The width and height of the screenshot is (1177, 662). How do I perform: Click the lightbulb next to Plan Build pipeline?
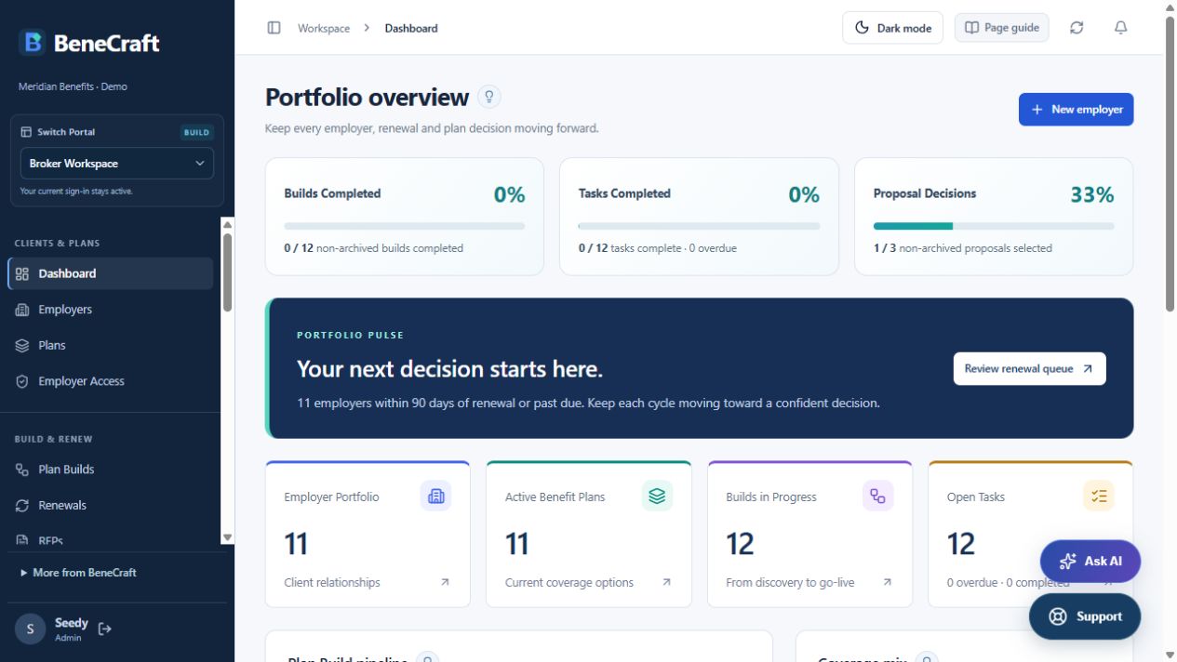(427, 658)
